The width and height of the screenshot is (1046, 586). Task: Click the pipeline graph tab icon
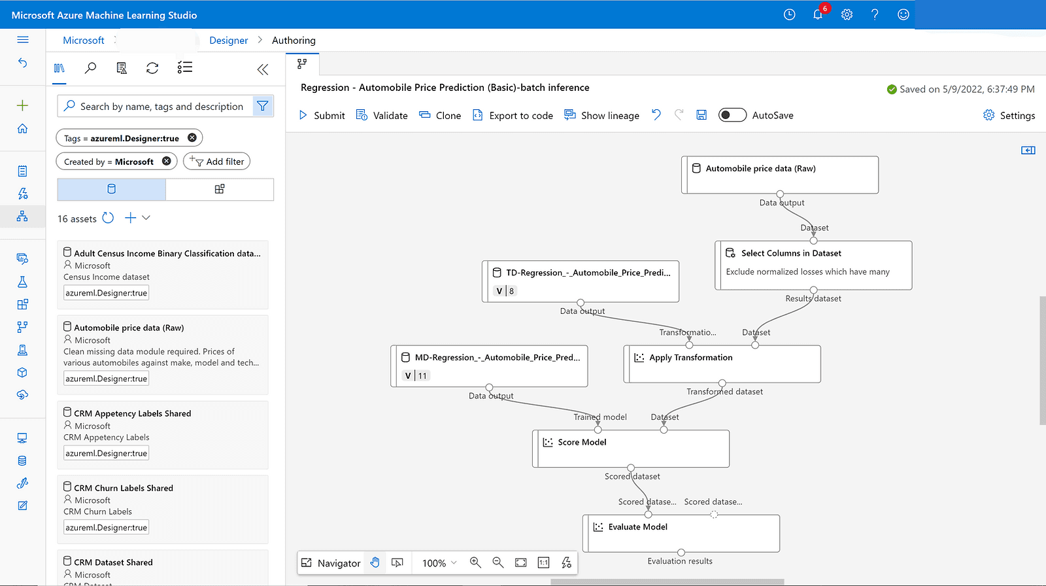click(302, 64)
